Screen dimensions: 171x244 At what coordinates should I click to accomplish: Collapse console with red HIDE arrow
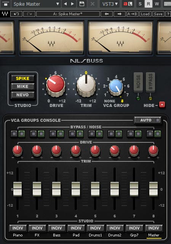[162, 105]
